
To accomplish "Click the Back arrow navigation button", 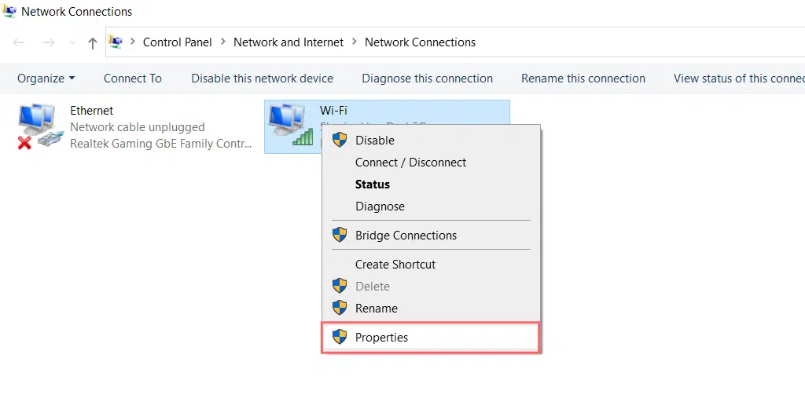I will (19, 43).
